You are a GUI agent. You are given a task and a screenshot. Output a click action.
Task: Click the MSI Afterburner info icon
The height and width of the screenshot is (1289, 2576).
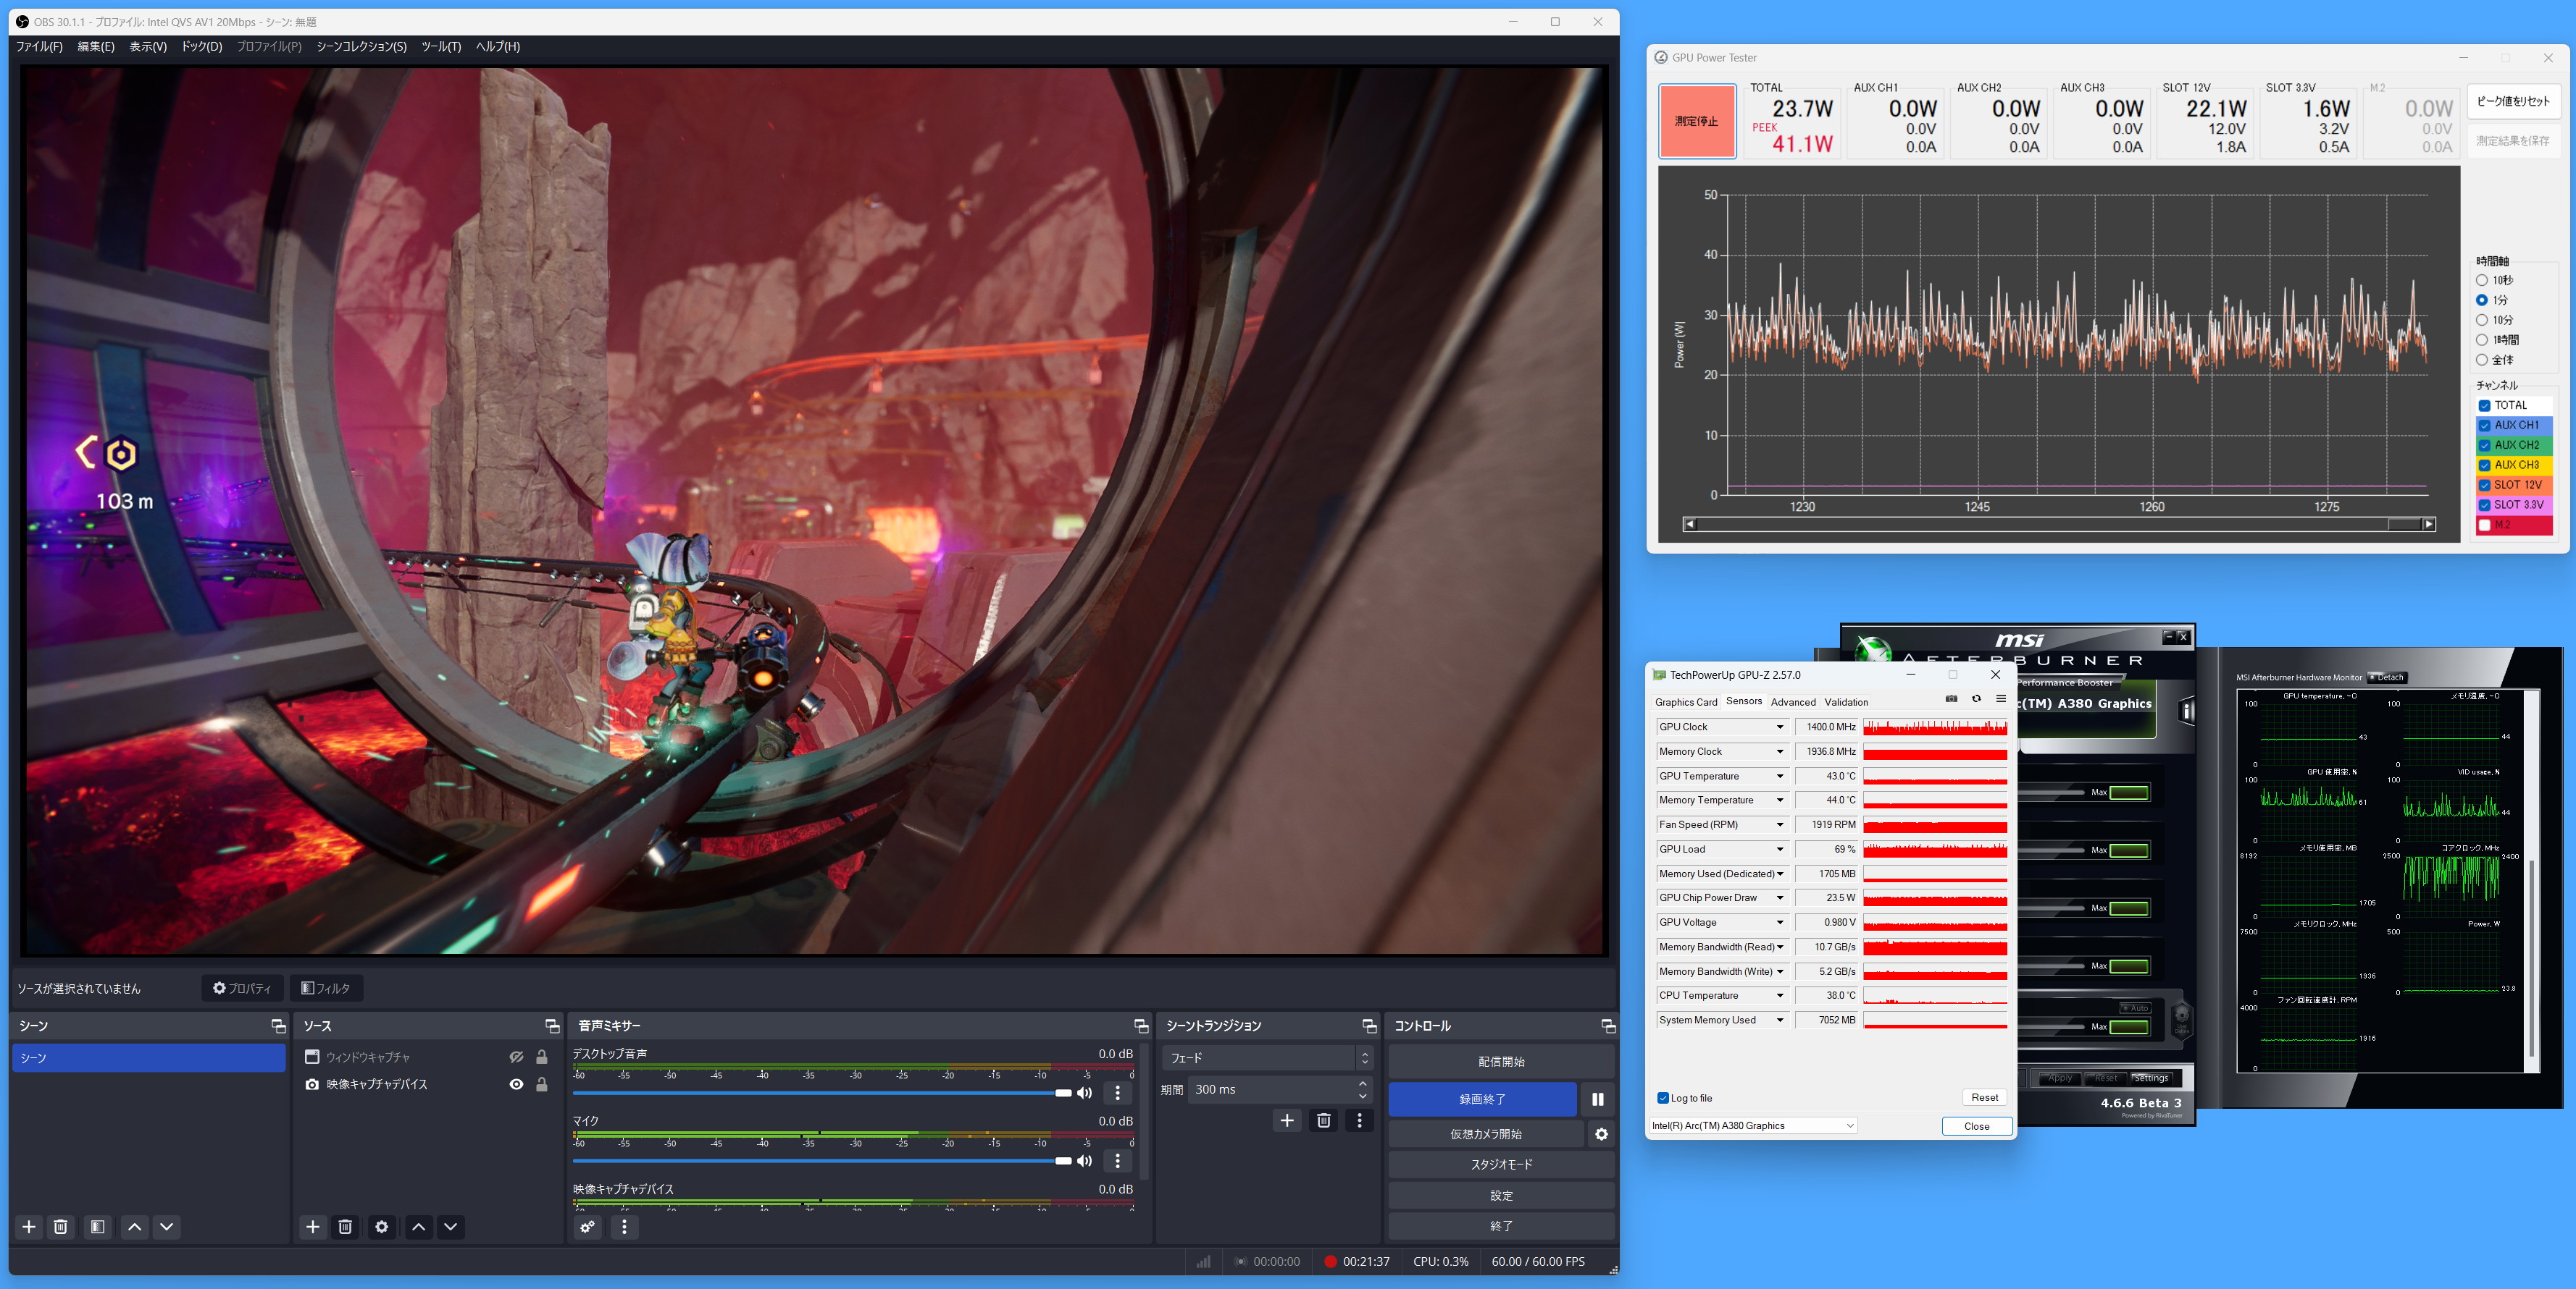tap(2187, 711)
